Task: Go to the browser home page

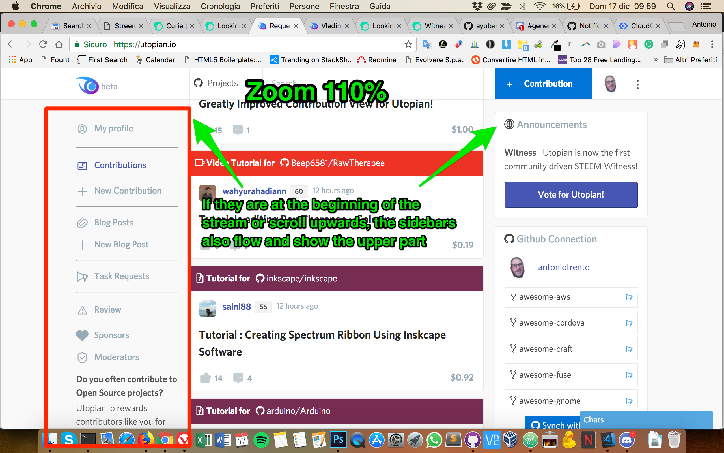Action: tap(59, 44)
